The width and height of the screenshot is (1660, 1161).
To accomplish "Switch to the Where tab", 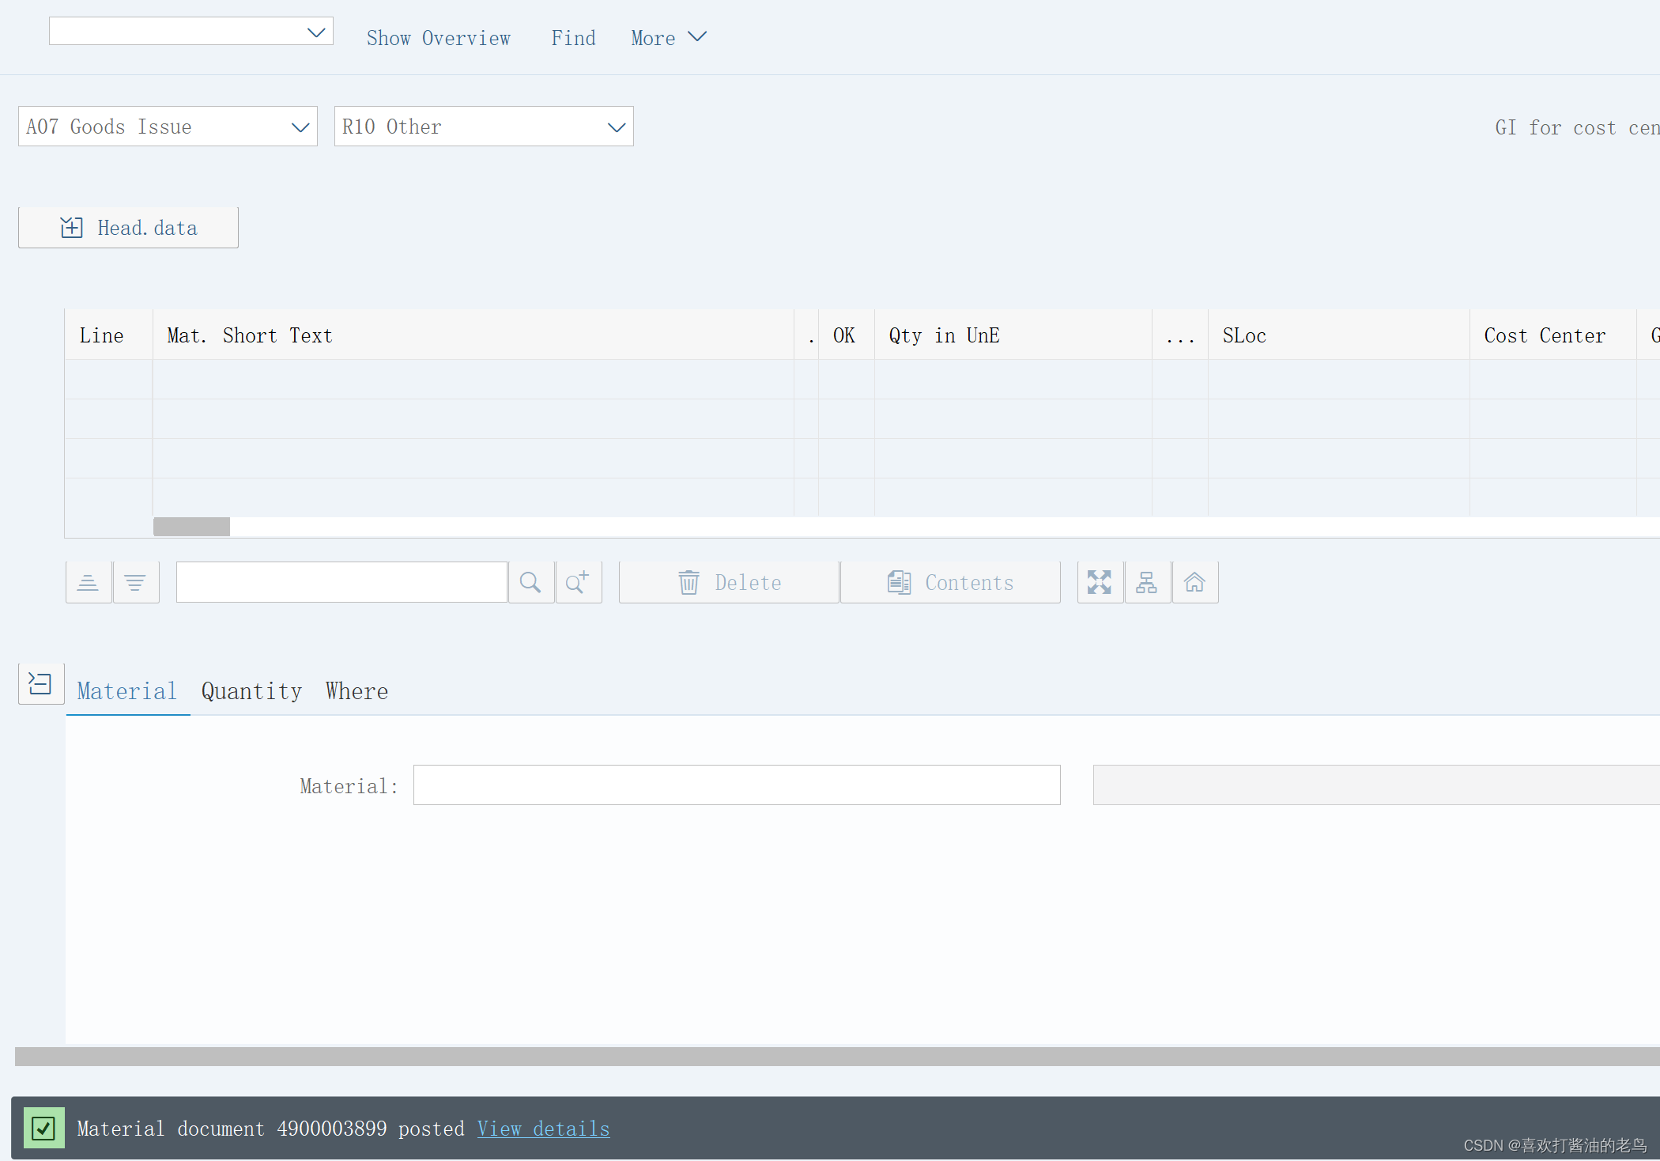I will pos(356,690).
